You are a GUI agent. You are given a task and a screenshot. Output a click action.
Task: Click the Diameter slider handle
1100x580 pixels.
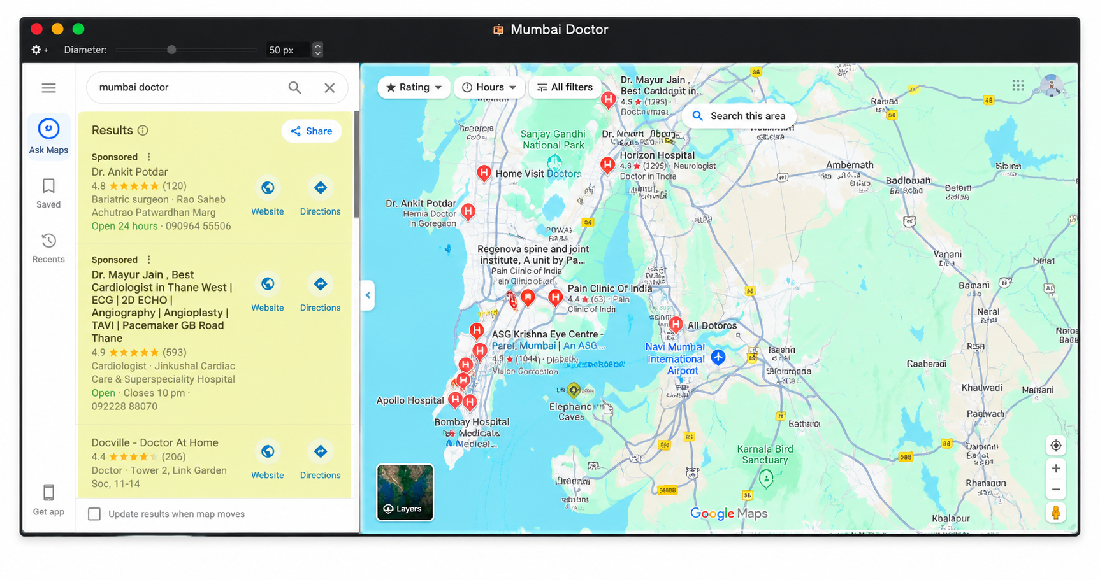[x=171, y=50]
